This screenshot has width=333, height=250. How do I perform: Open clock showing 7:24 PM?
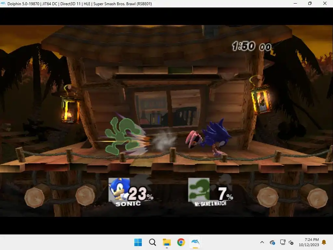[312, 240]
